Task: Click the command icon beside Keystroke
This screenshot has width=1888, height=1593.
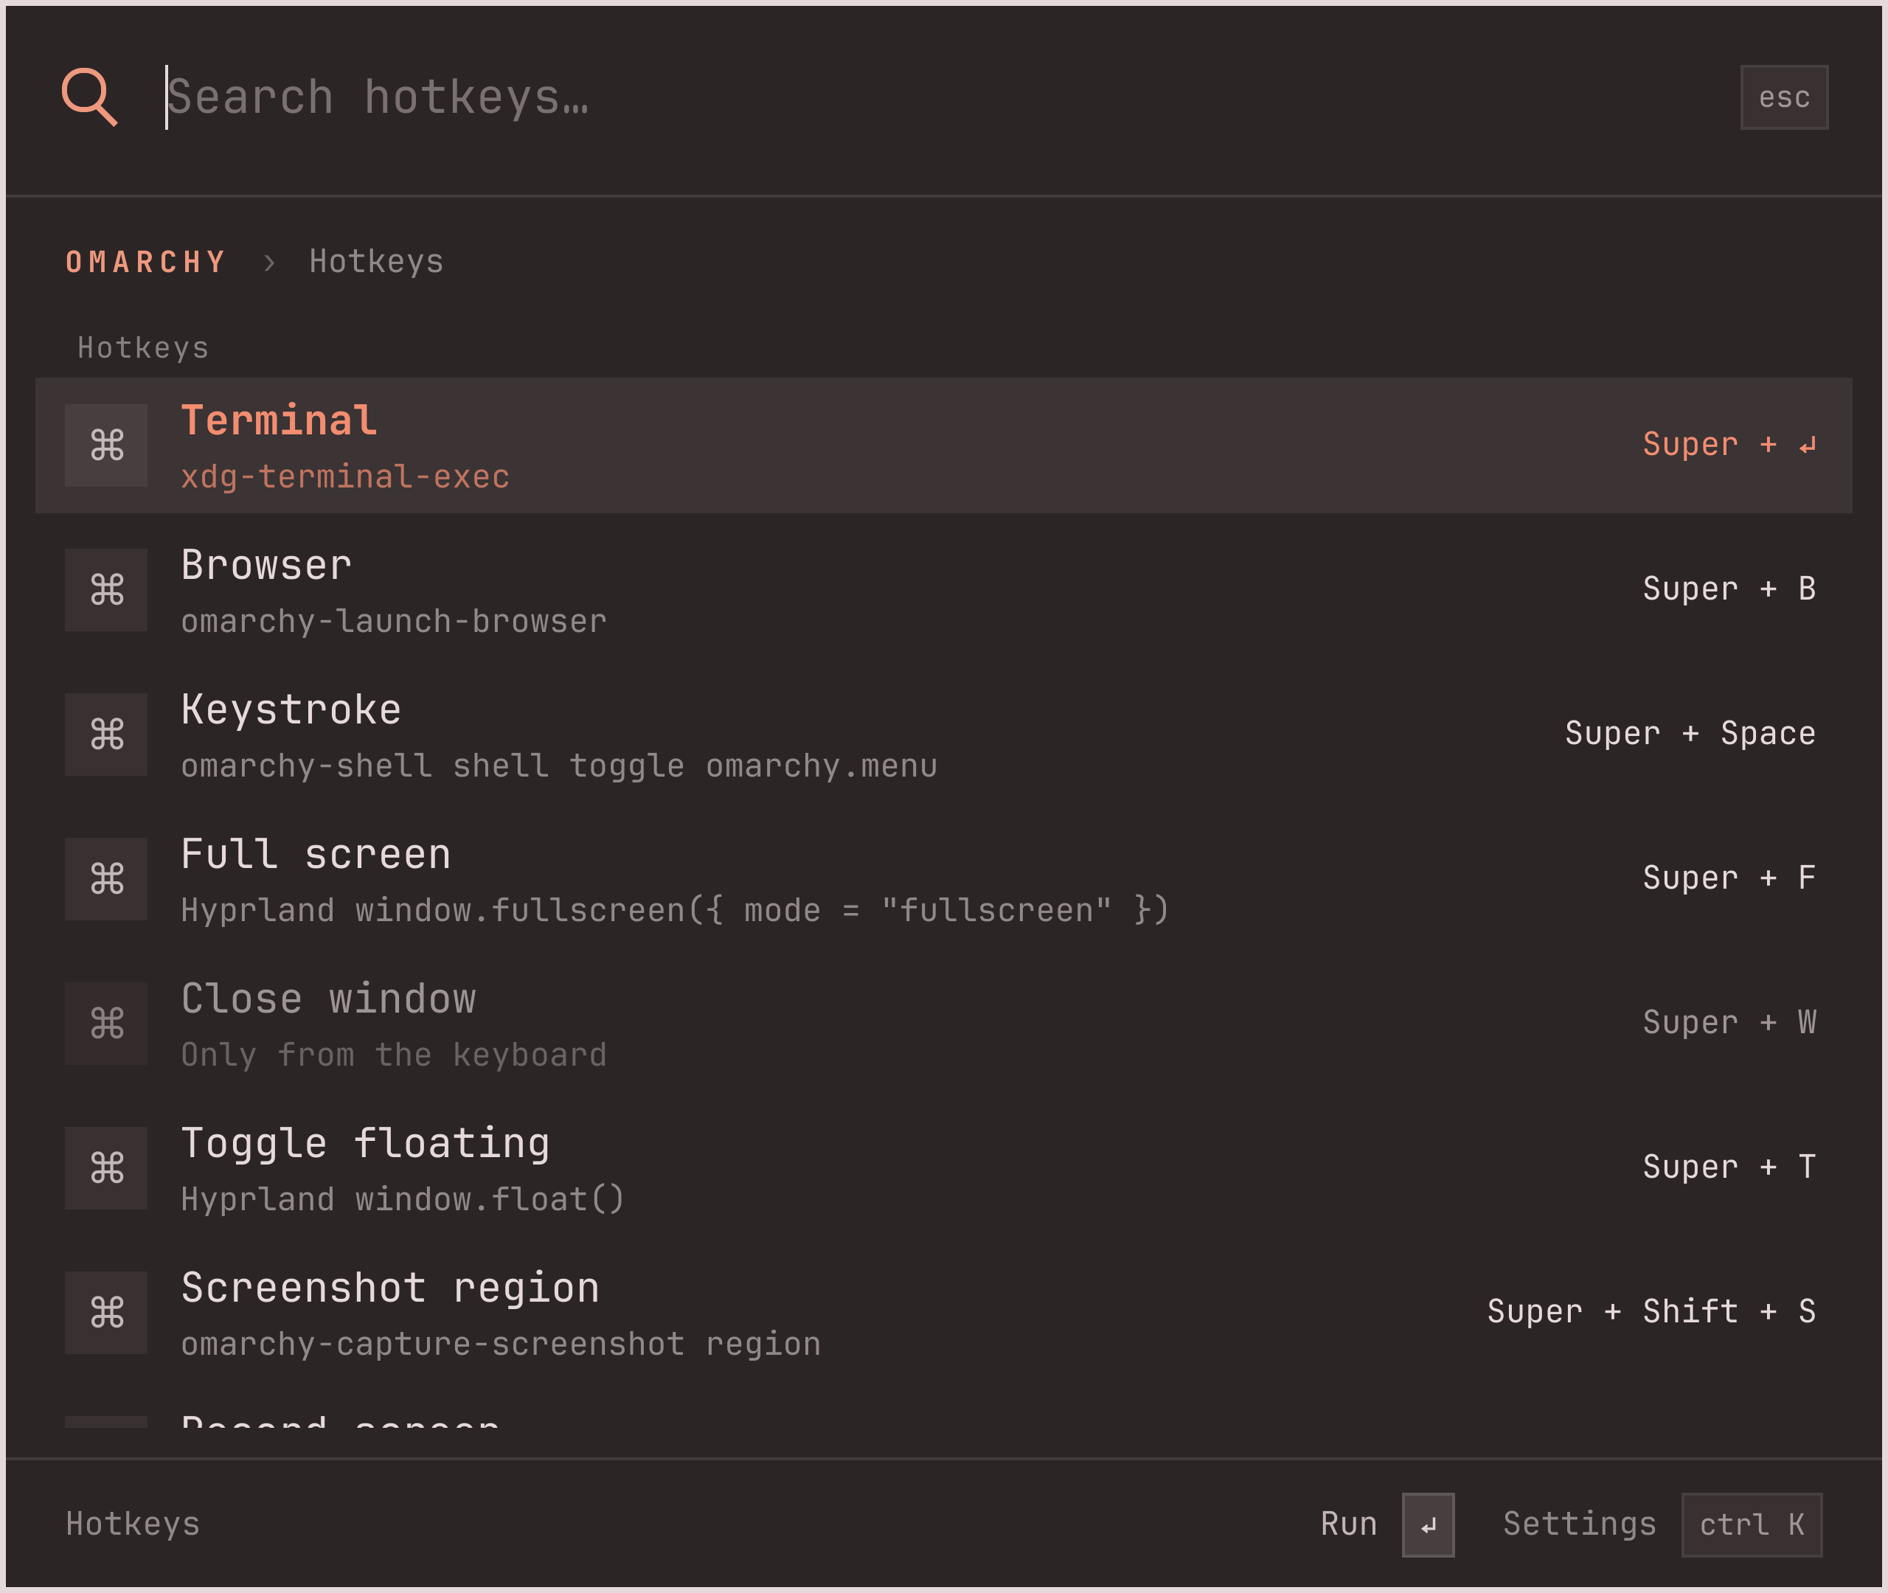Action: click(106, 735)
